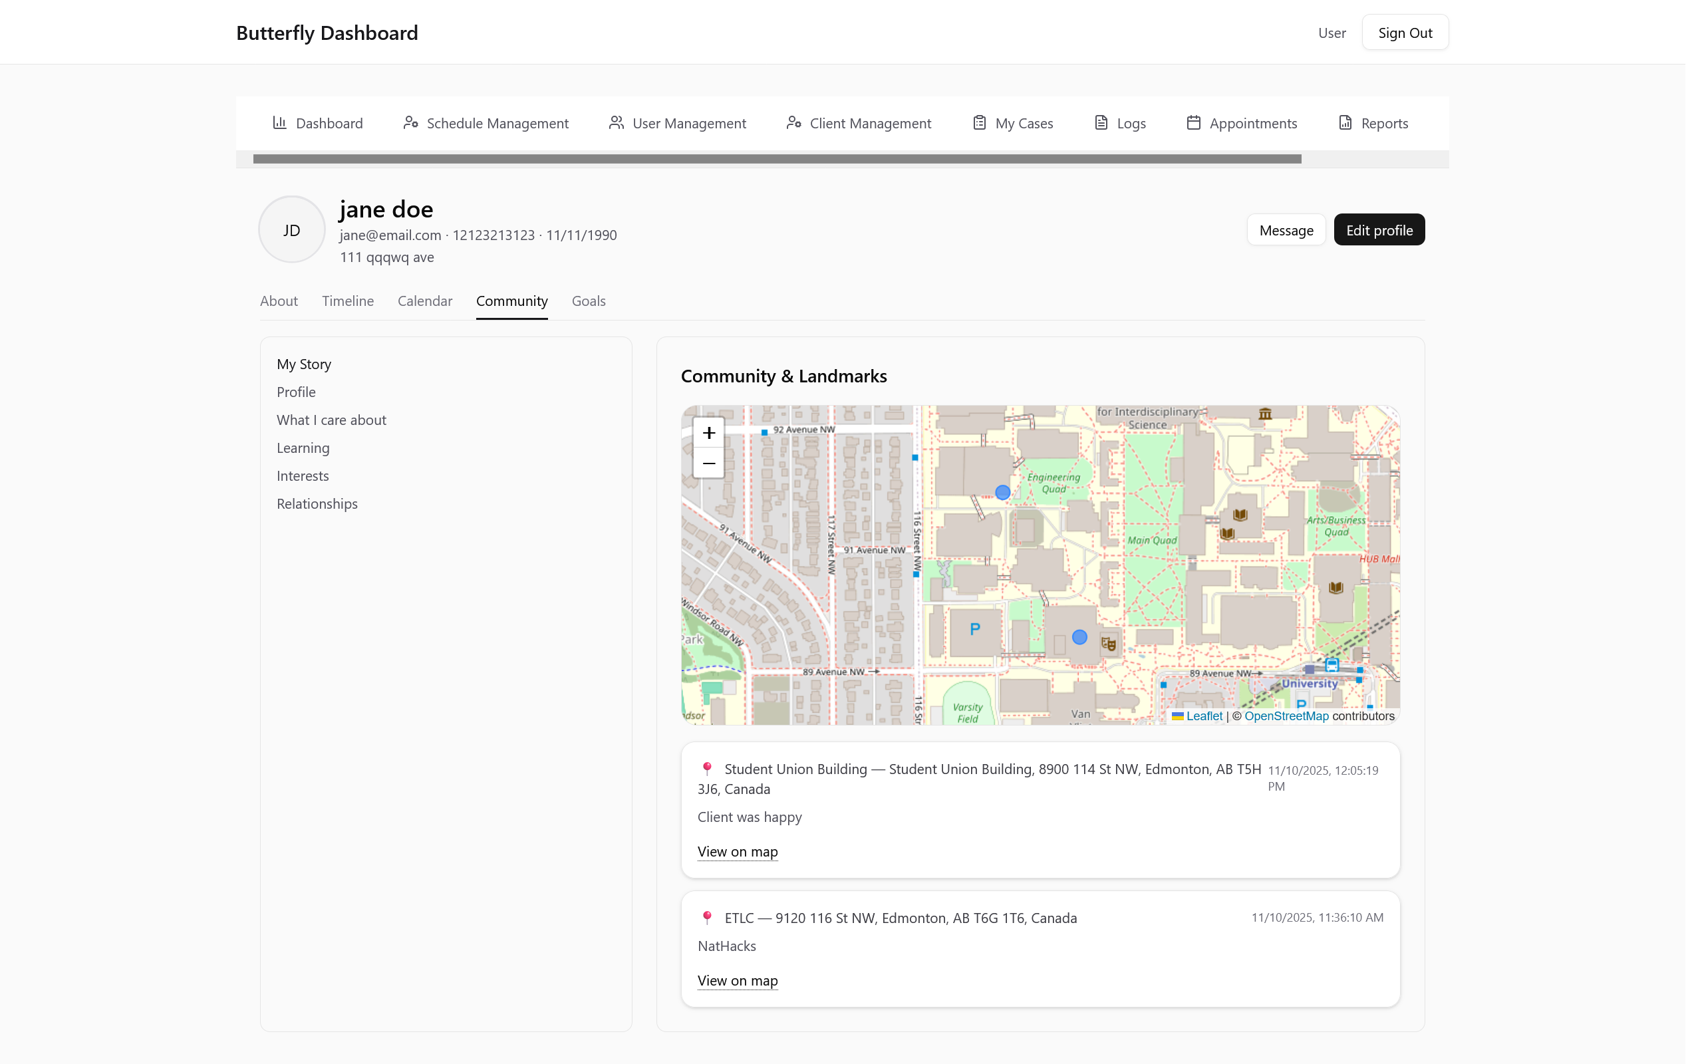View Student Union Building on map
Viewport: 1686px width, 1064px height.
pos(738,851)
